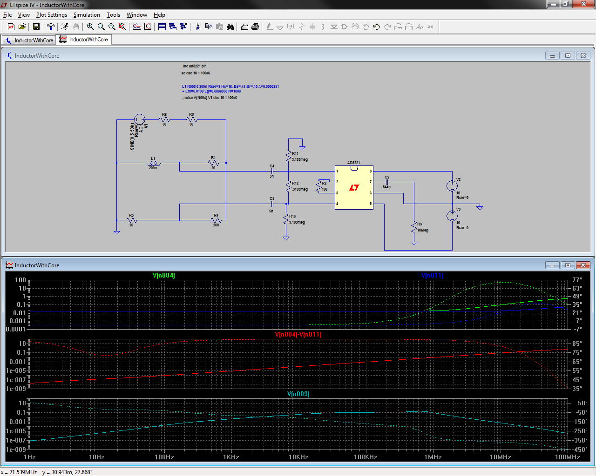Select the Label Net tool
Screen dimensions: 596x476
point(291,27)
